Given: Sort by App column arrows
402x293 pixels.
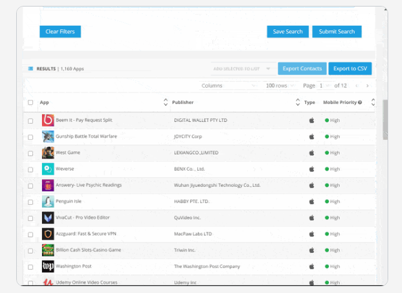Looking at the screenshot, I should tap(166, 102).
